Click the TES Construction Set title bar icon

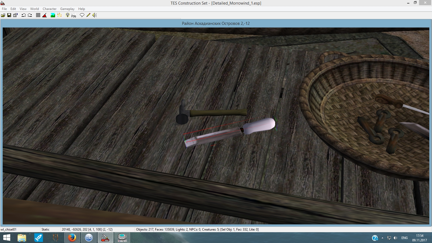point(3,3)
